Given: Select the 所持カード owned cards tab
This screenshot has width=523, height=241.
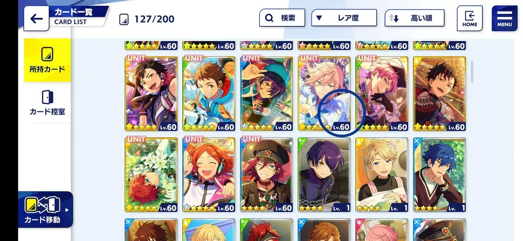Looking at the screenshot, I should click(47, 60).
